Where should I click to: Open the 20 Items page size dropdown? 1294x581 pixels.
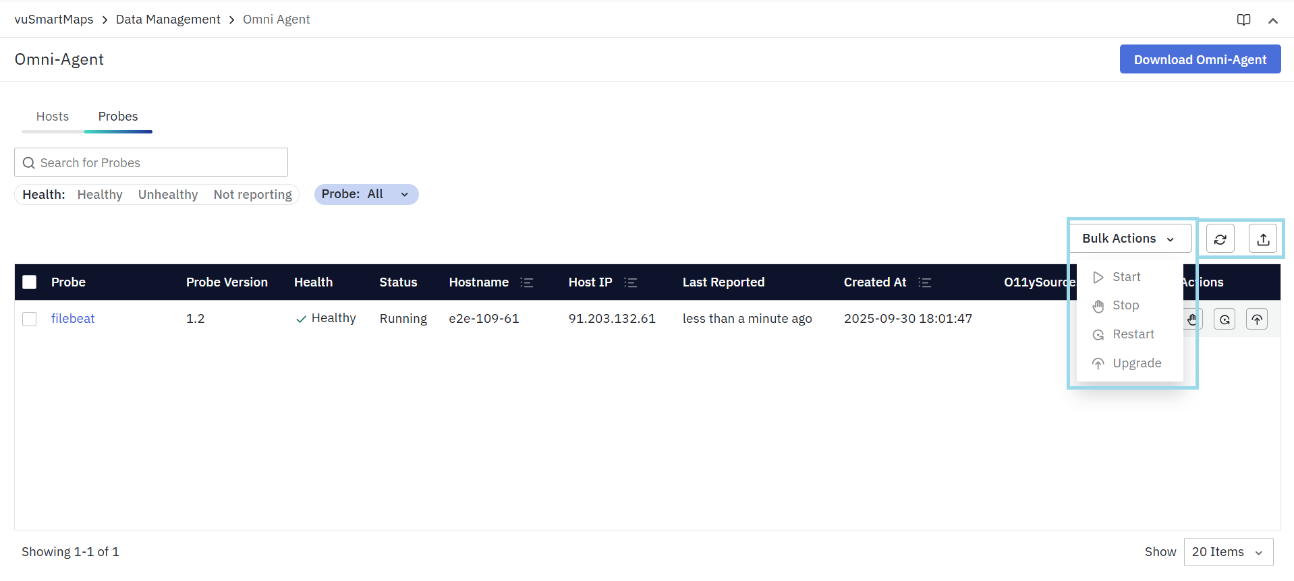click(x=1228, y=552)
